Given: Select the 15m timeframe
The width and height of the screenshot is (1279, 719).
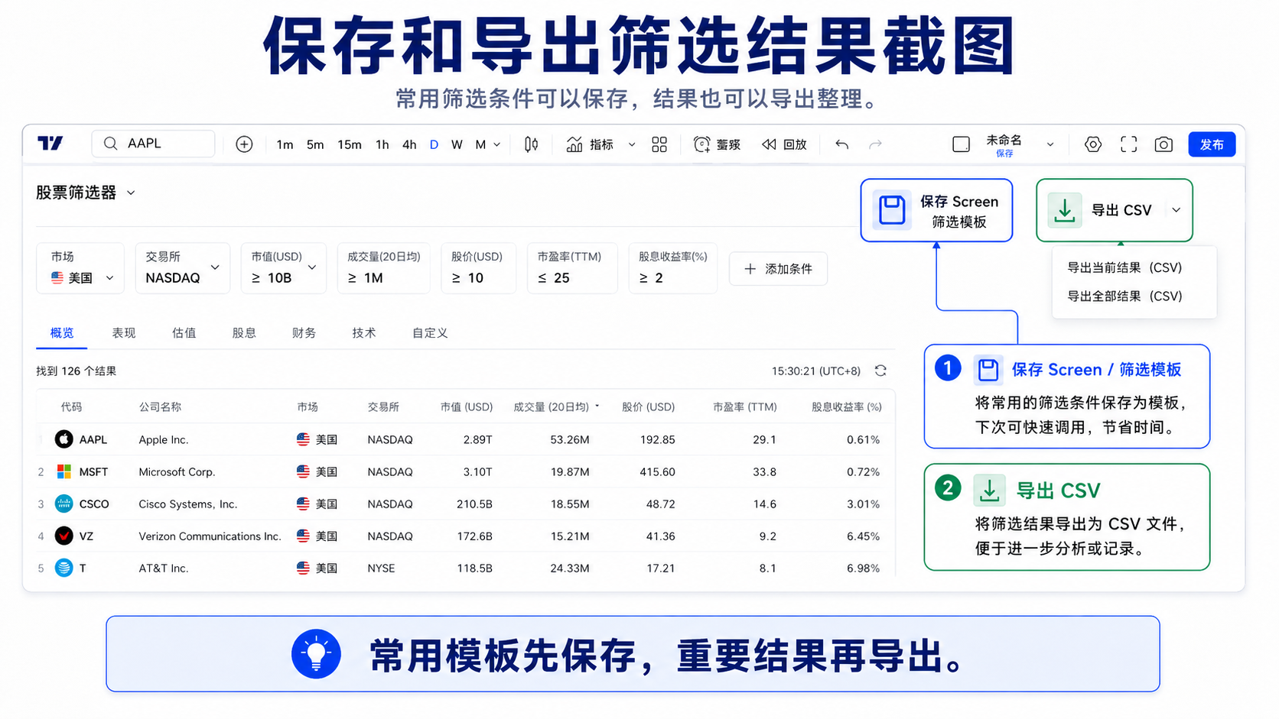Looking at the screenshot, I should coord(350,144).
